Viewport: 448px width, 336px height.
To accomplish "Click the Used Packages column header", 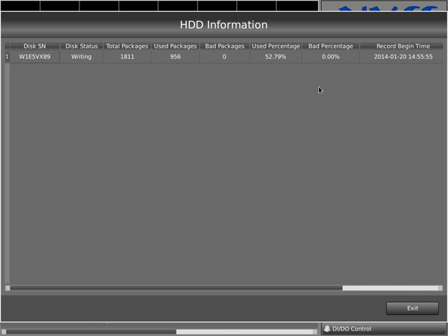I will click(175, 46).
